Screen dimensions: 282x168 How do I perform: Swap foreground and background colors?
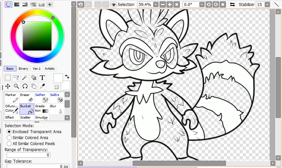67,76
